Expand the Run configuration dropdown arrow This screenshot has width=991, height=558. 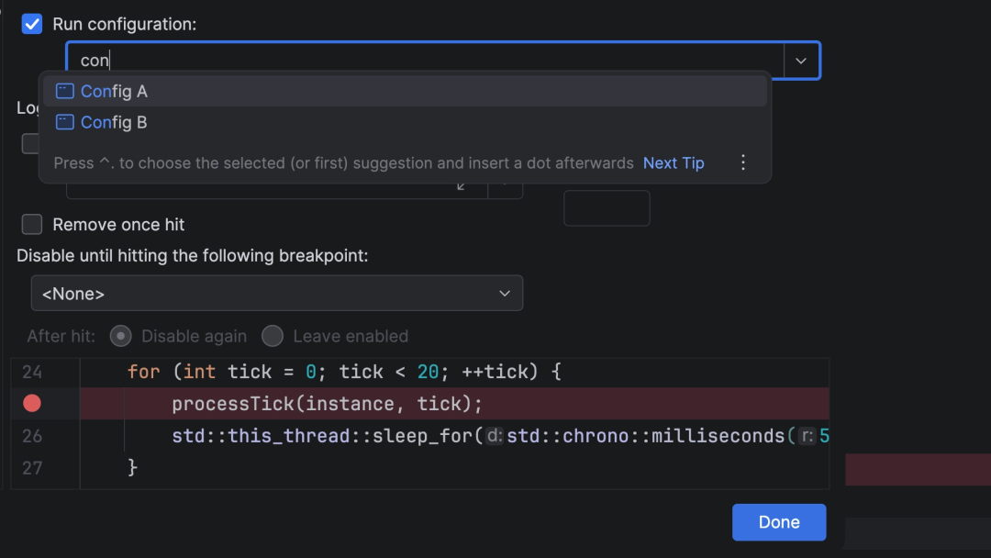(801, 61)
